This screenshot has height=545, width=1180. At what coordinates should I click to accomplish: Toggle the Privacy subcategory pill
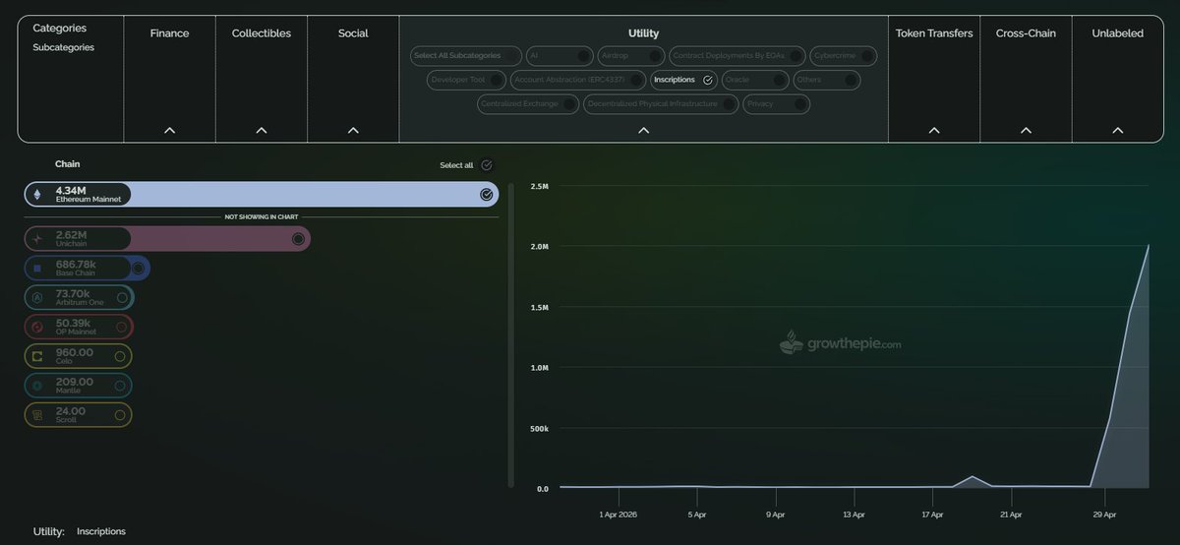pyautogui.click(x=777, y=103)
